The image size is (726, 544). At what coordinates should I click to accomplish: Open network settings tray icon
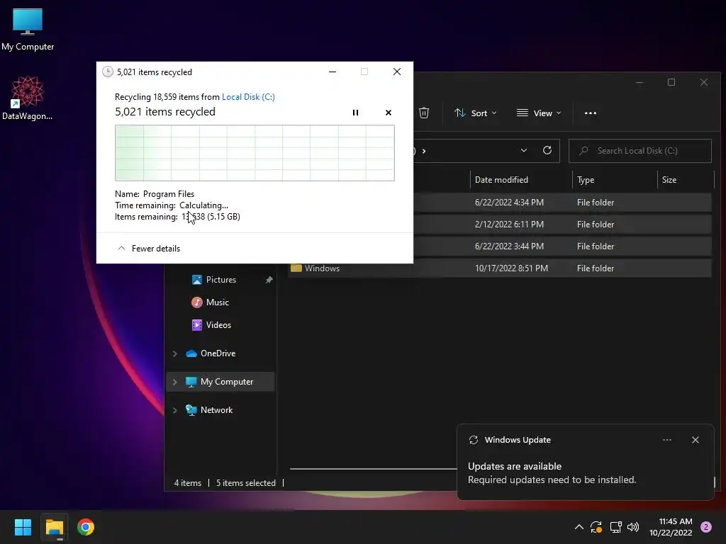615,527
